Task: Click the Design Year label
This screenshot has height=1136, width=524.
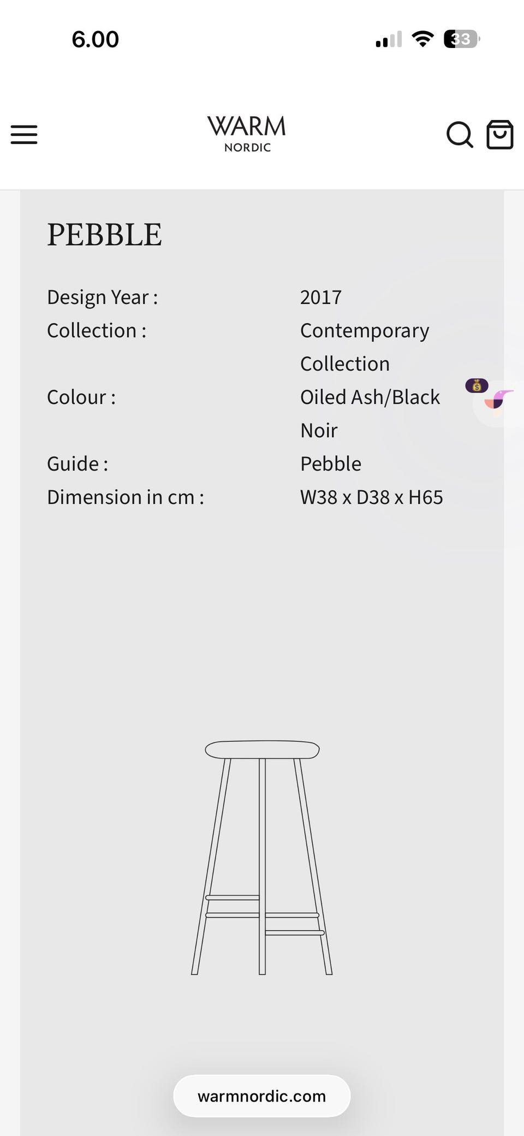Action: [103, 297]
